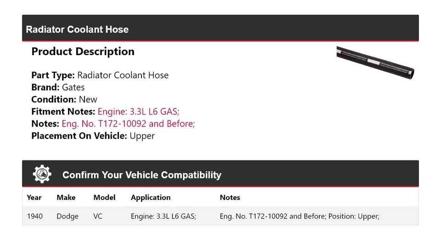Screen dimensions: 441x240
Task: Click the Make column header
Action: click(x=66, y=197)
